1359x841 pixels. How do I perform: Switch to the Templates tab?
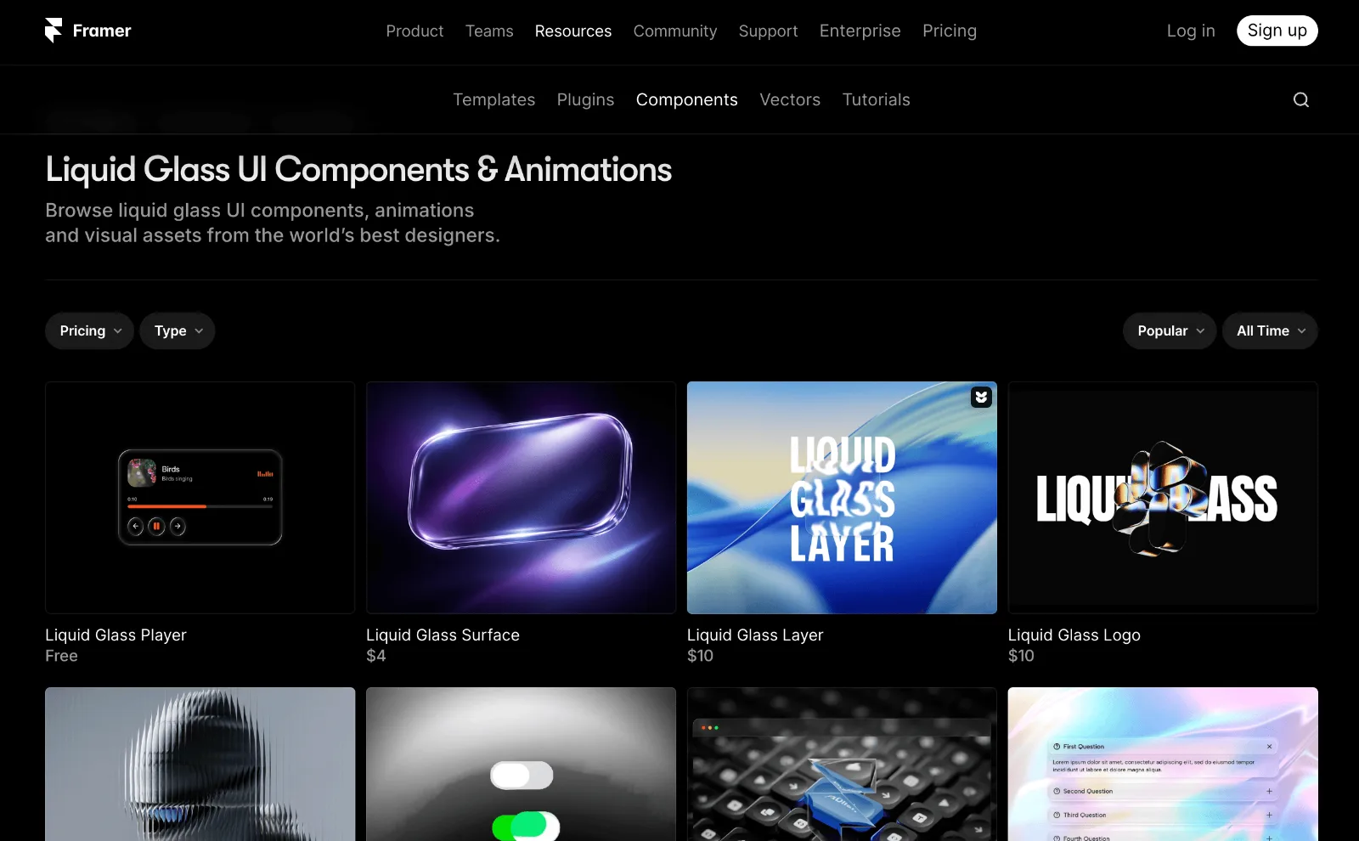(x=493, y=100)
